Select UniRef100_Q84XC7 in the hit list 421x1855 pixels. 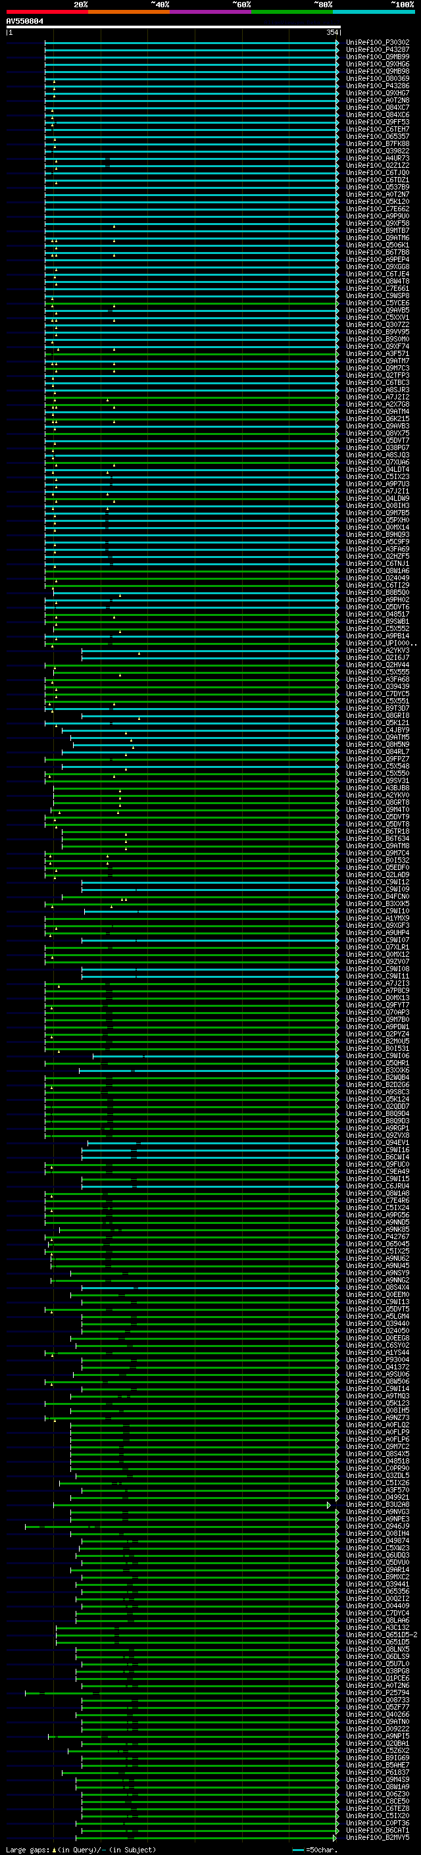pyautogui.click(x=378, y=107)
